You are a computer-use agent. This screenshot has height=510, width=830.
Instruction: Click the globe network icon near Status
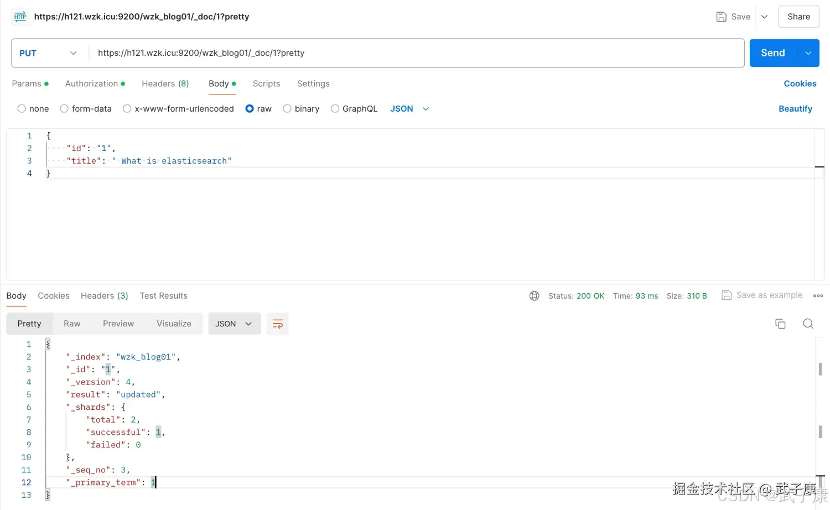[534, 296]
